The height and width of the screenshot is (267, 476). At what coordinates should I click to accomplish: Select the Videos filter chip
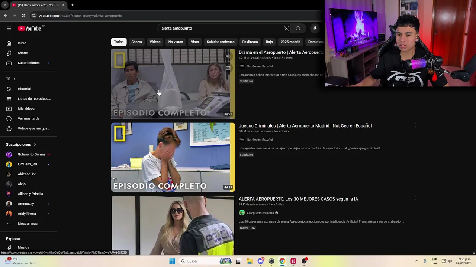155,42
